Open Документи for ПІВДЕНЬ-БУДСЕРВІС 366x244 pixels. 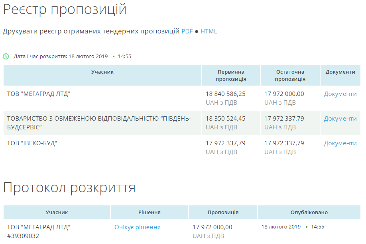340,119
